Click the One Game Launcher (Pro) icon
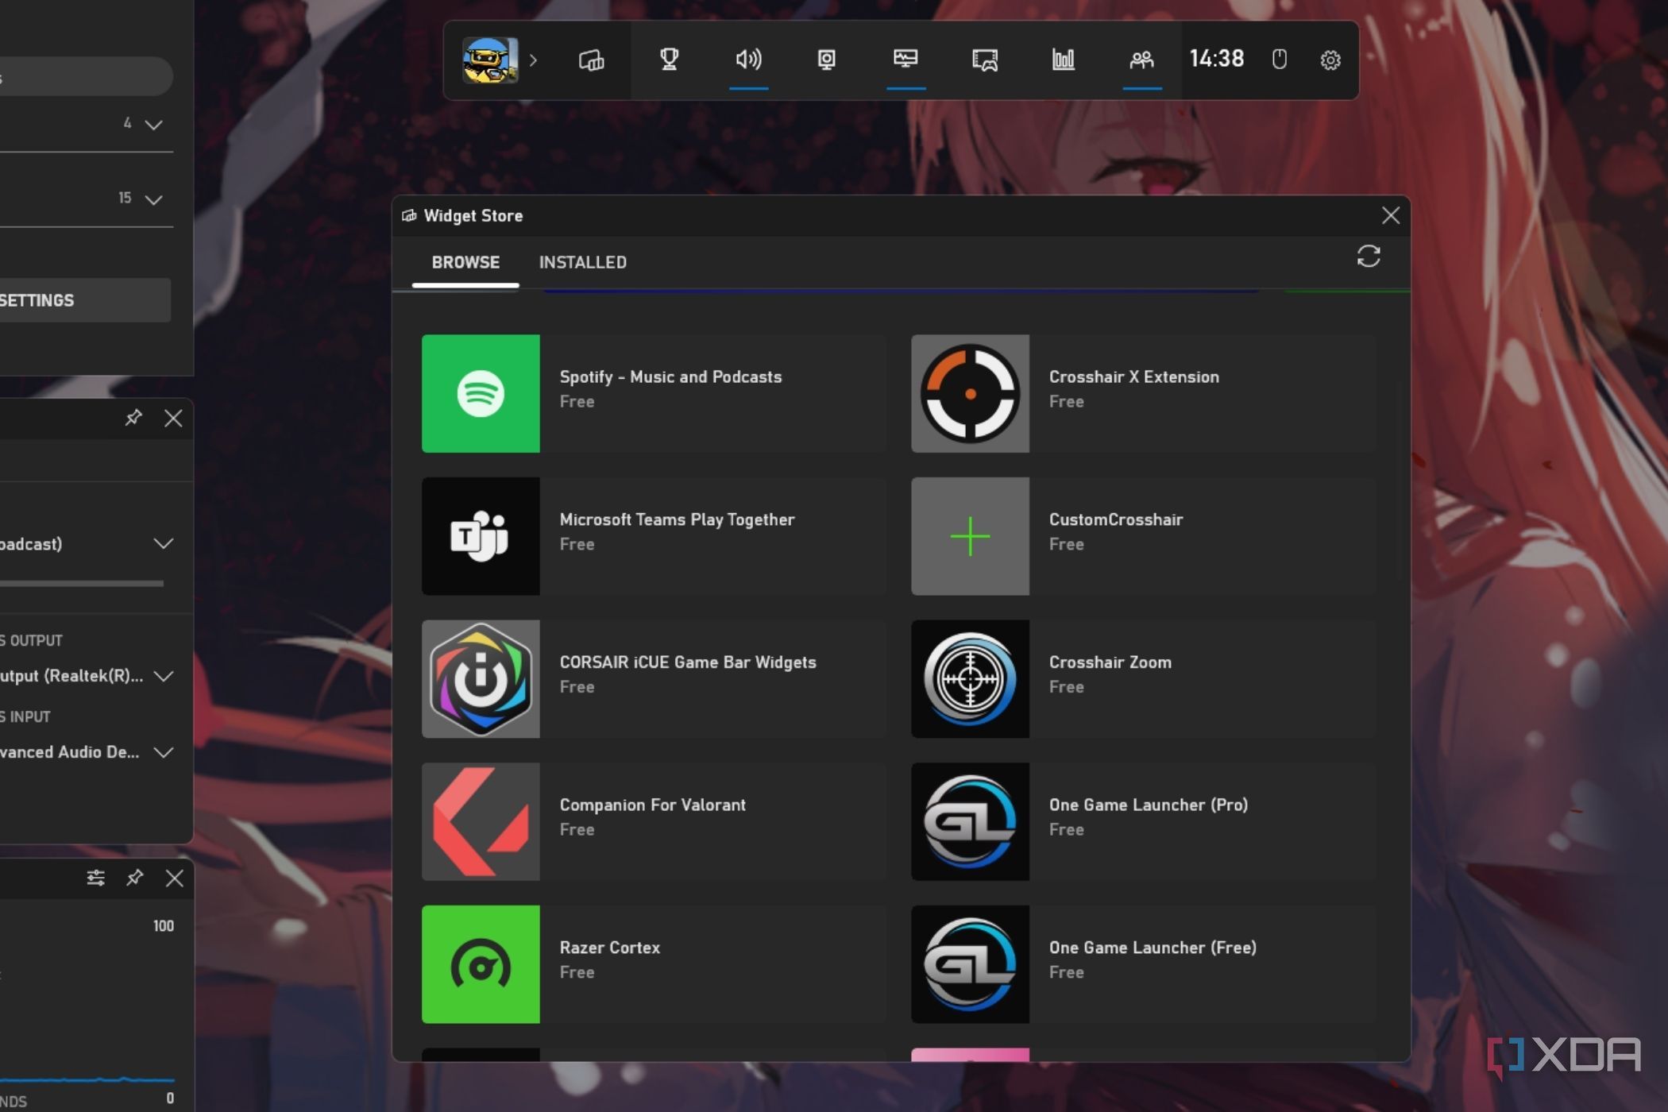 click(x=970, y=821)
